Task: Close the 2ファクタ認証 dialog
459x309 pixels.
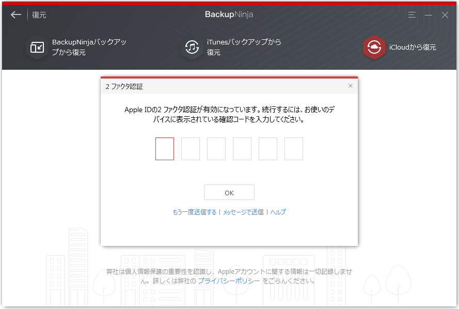Action: [x=351, y=86]
